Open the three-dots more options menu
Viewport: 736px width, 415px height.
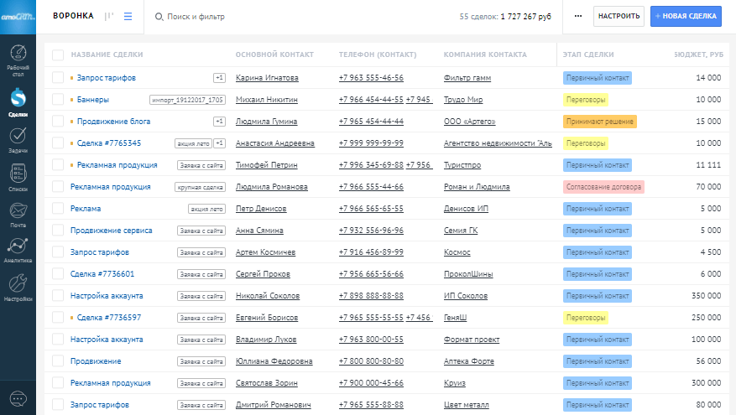(577, 16)
